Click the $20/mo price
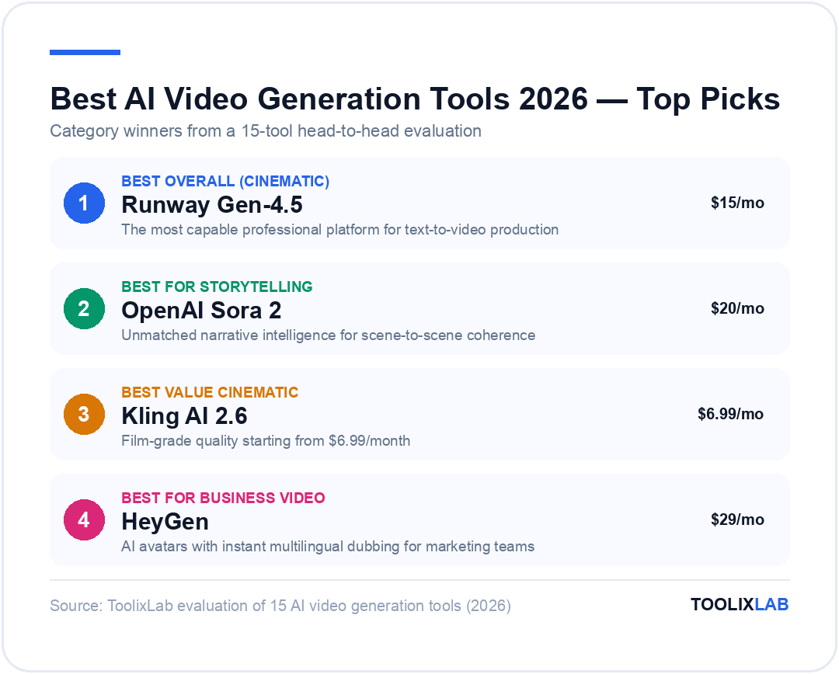 click(737, 308)
